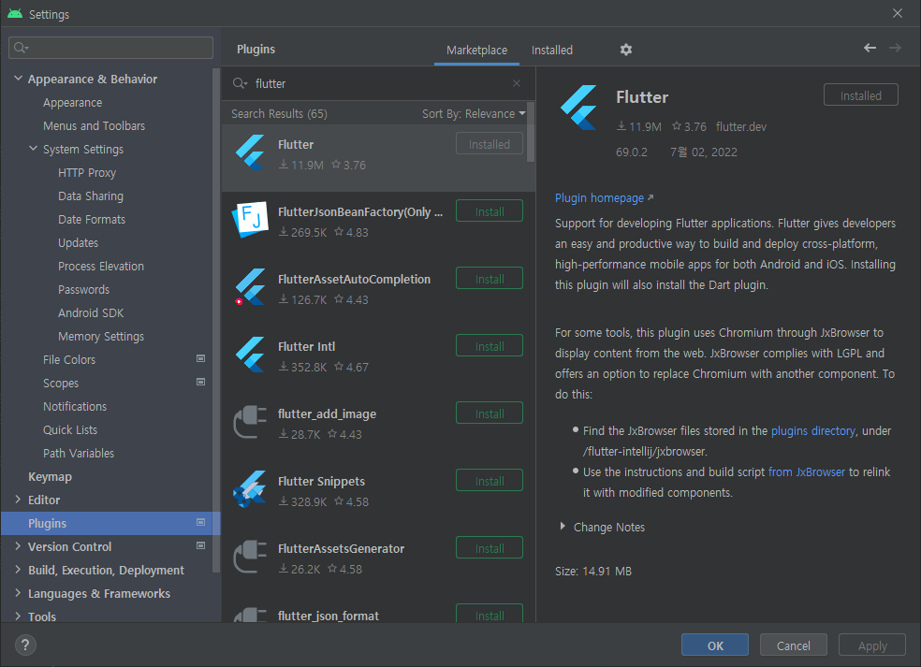Switch to the Marketplace tab
The image size is (921, 667).
pyautogui.click(x=476, y=50)
